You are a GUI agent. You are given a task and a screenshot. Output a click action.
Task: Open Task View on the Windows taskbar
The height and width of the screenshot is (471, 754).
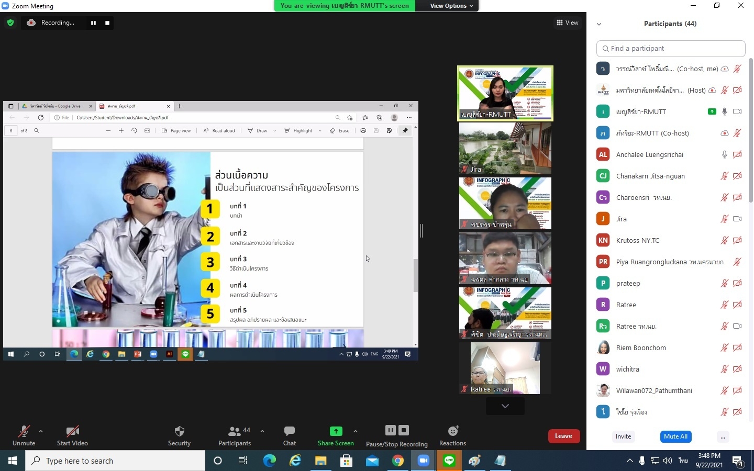242,461
